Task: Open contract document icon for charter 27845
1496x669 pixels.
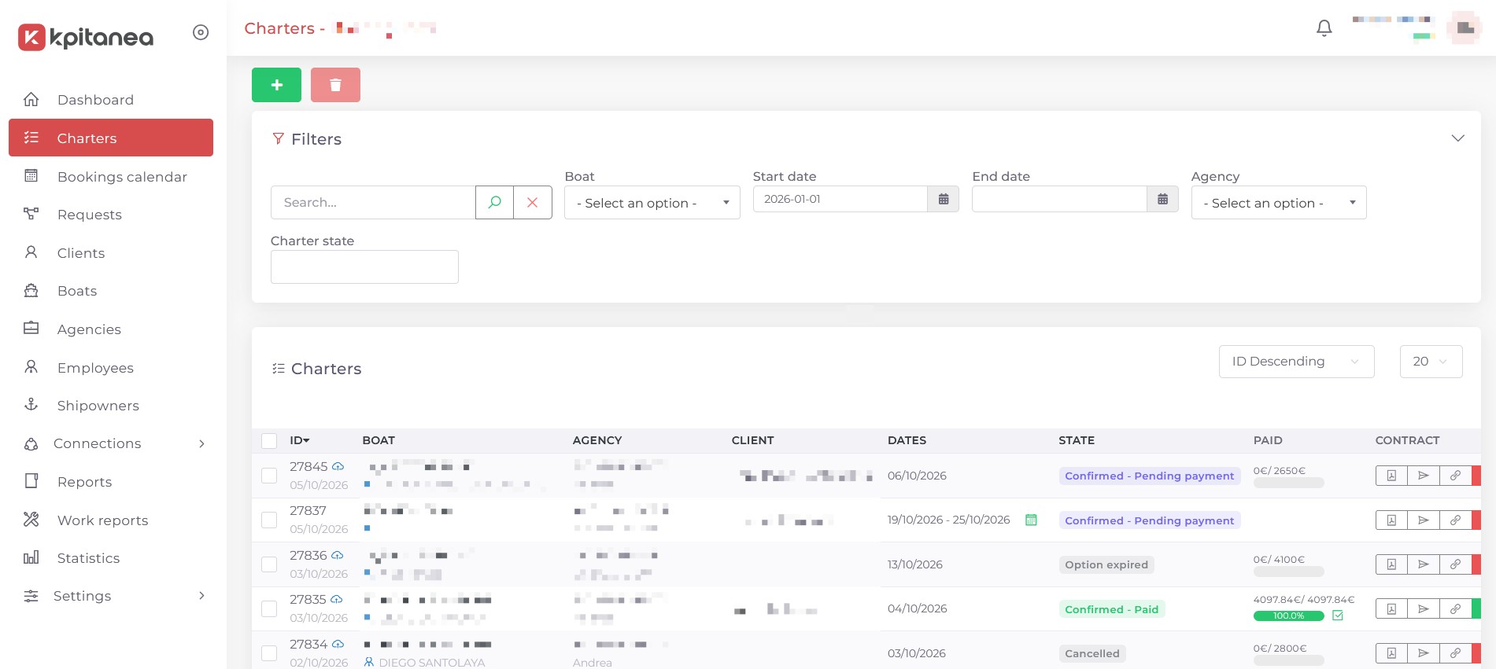Action: click(x=1391, y=476)
